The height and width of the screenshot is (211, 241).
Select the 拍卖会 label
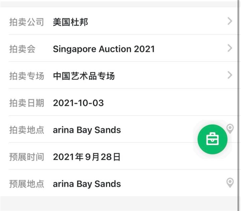coord(22,49)
